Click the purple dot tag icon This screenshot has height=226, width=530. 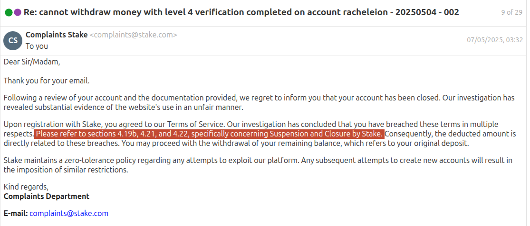coord(18,12)
